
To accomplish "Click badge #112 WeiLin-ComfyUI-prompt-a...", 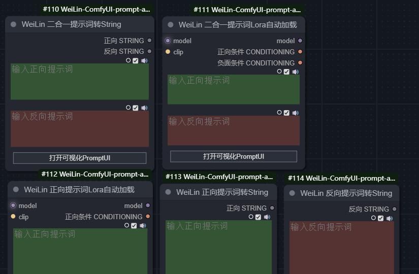I will 95,174.
